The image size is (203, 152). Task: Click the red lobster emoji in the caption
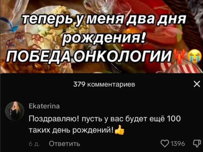(179, 57)
